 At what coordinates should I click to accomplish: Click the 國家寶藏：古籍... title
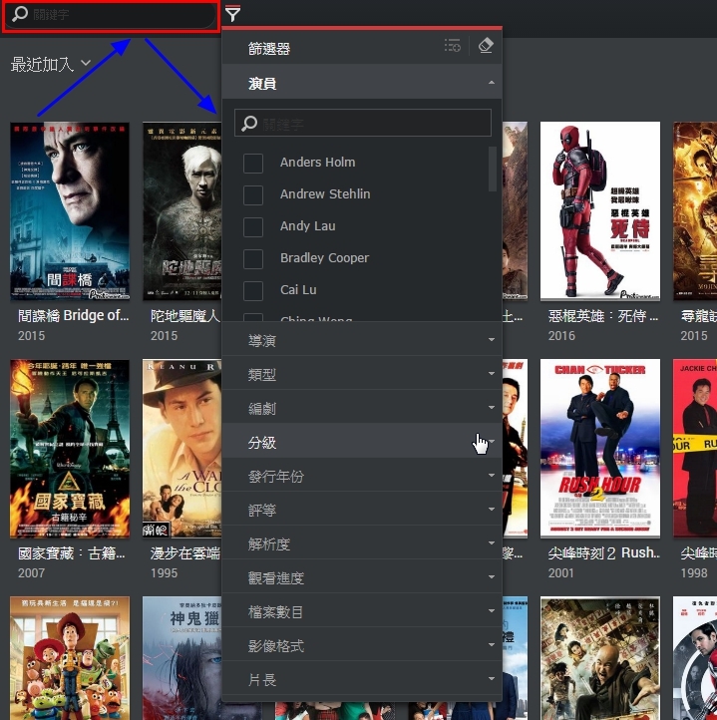point(72,553)
